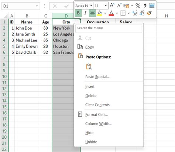Click the Format Painter brush
This screenshot has width=175, height=152.
pos(149,13)
